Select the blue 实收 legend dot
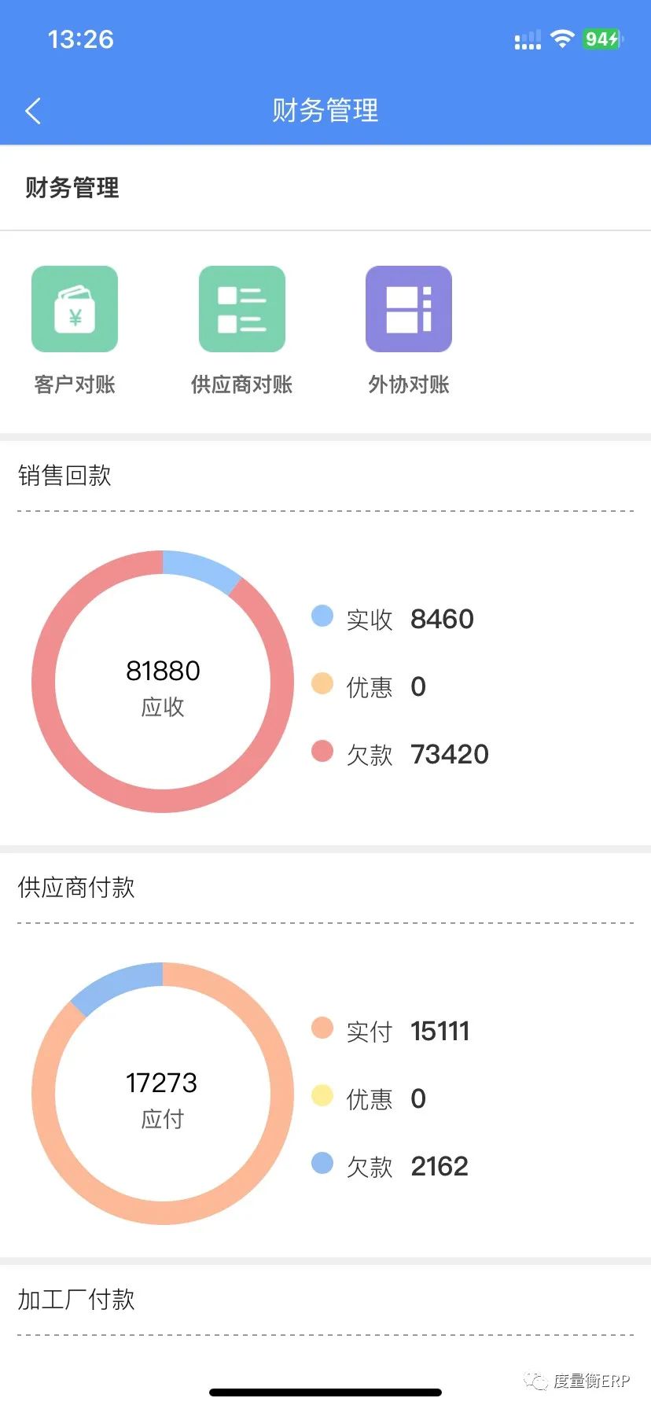The width and height of the screenshot is (651, 1409). 322,616
